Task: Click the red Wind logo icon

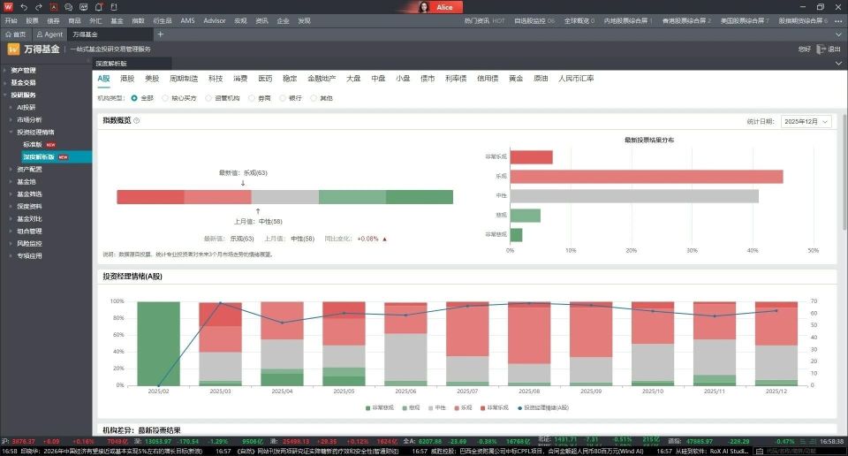Action: pos(8,7)
